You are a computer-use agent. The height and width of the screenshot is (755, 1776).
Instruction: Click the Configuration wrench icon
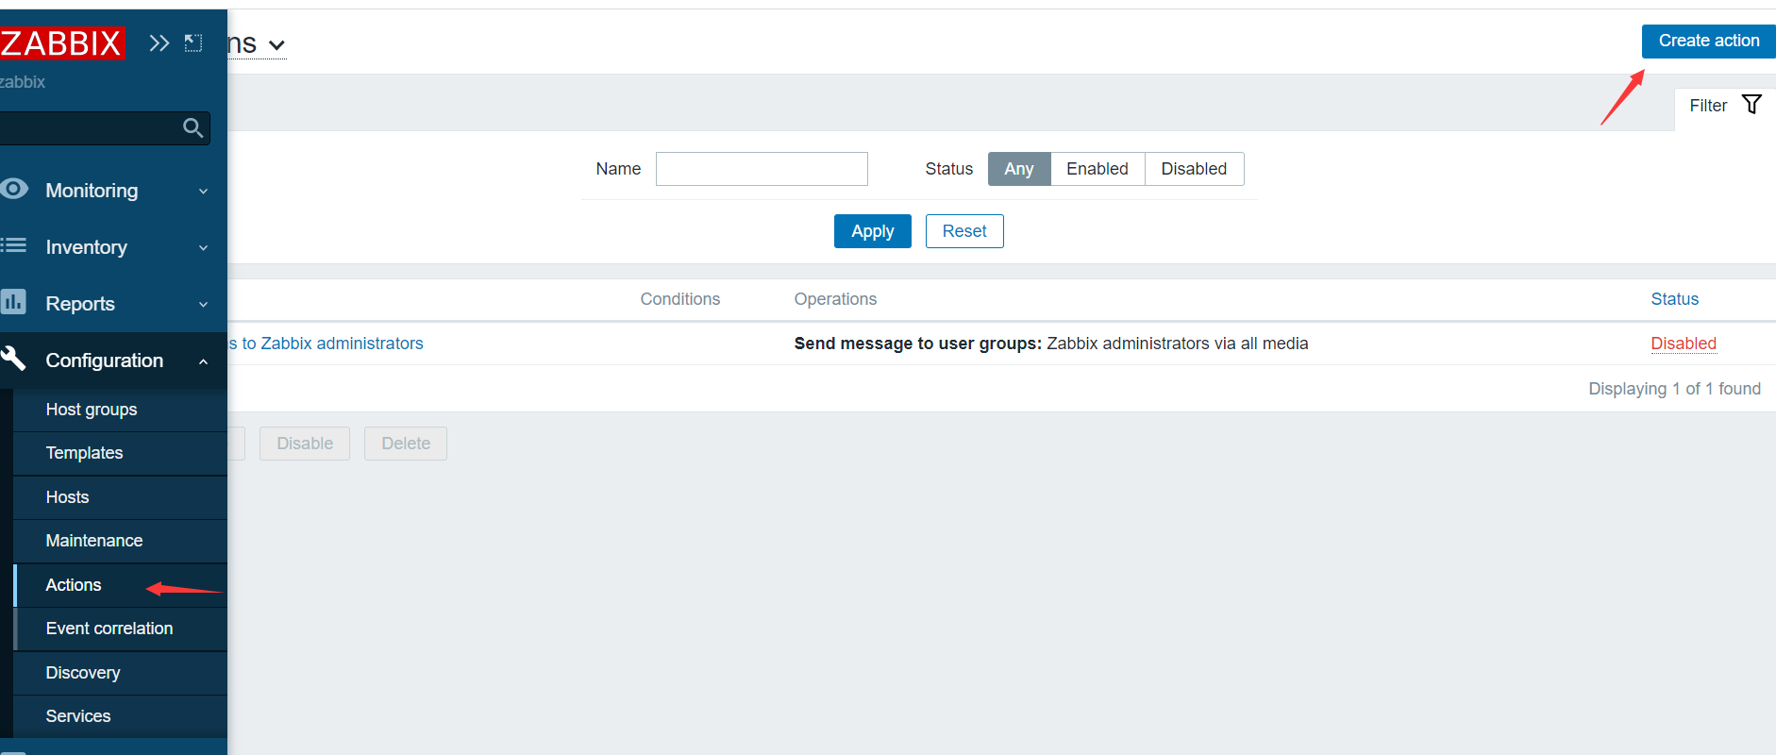tap(13, 358)
